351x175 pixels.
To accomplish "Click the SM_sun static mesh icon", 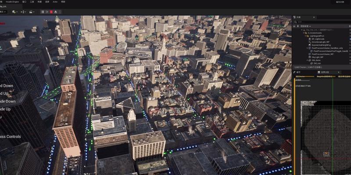I will tap(312, 63).
